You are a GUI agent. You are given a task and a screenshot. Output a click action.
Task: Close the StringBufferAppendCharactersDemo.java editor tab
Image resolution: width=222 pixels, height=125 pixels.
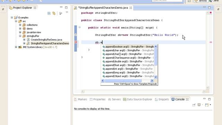click(x=131, y=8)
